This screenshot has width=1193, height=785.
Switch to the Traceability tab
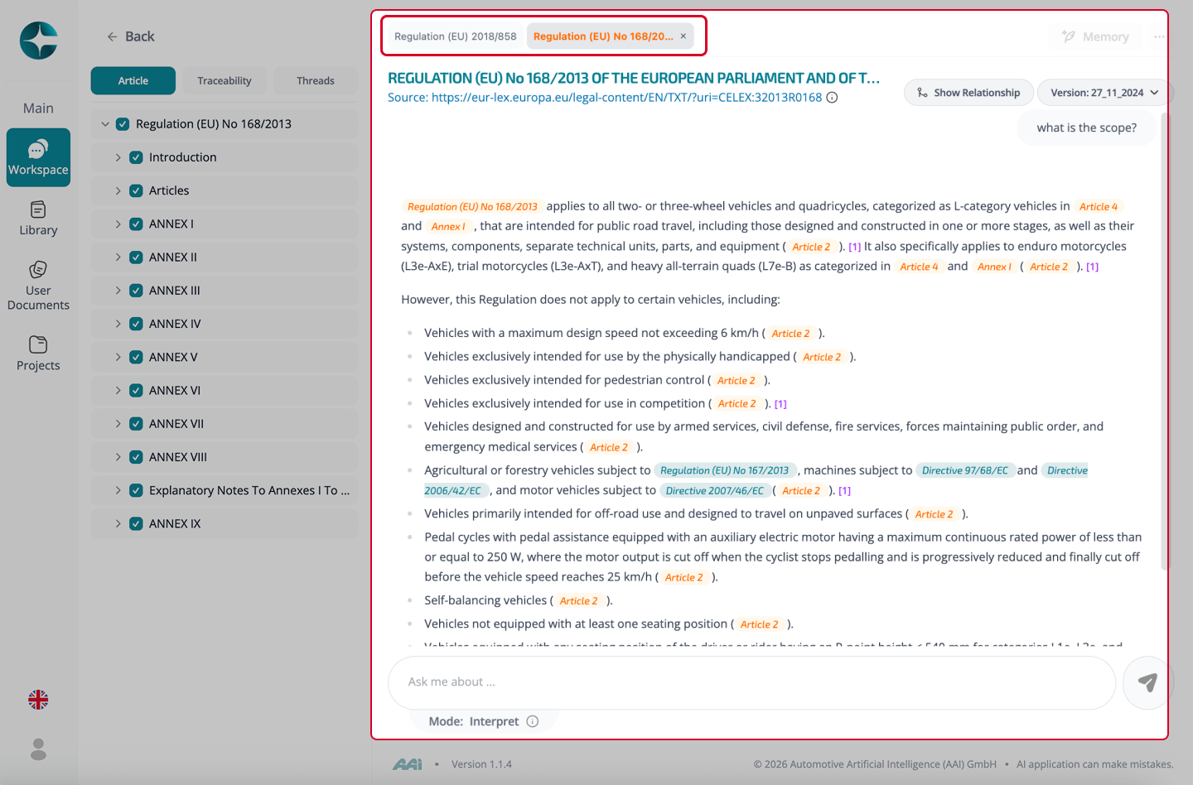(225, 80)
